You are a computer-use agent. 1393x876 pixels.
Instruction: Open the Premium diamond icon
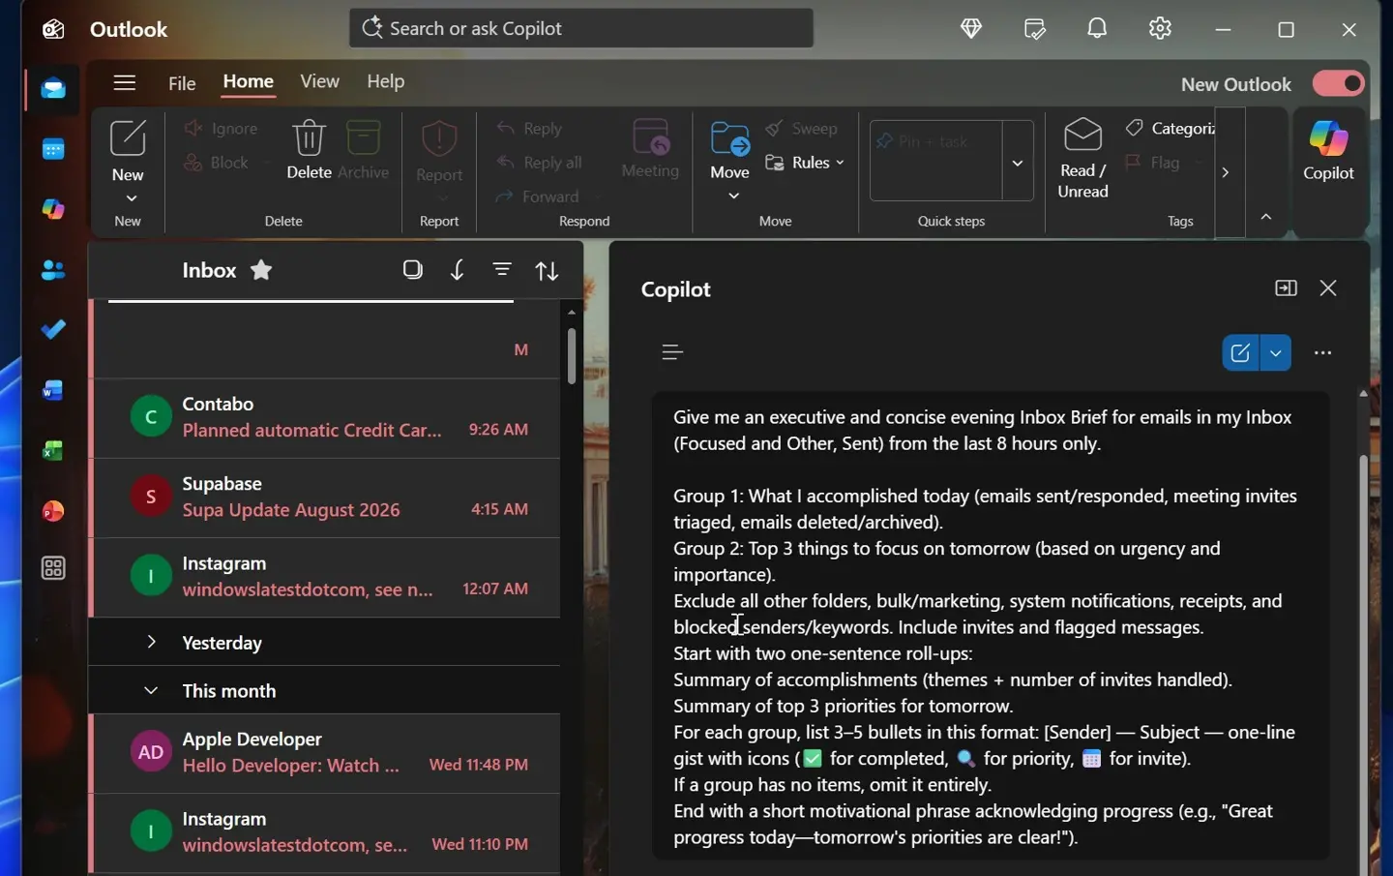pos(971,29)
